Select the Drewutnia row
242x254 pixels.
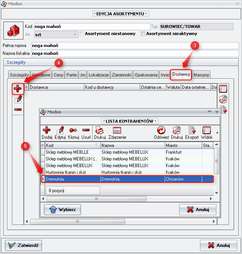point(127,179)
